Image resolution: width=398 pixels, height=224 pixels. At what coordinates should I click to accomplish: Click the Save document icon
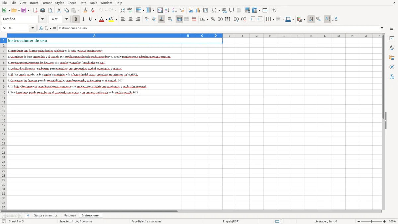pyautogui.click(x=24, y=10)
